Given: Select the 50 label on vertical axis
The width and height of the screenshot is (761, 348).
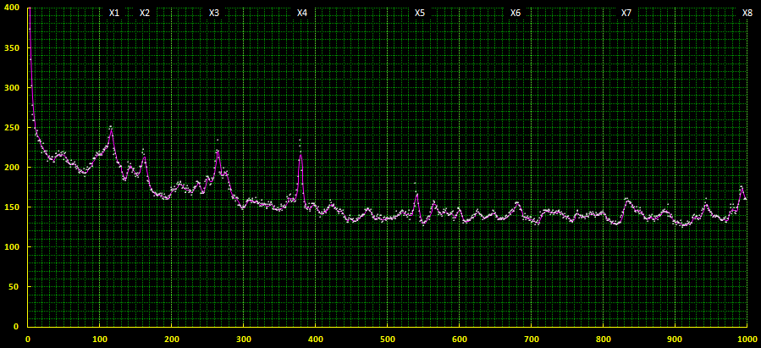Looking at the screenshot, I should click(x=13, y=287).
